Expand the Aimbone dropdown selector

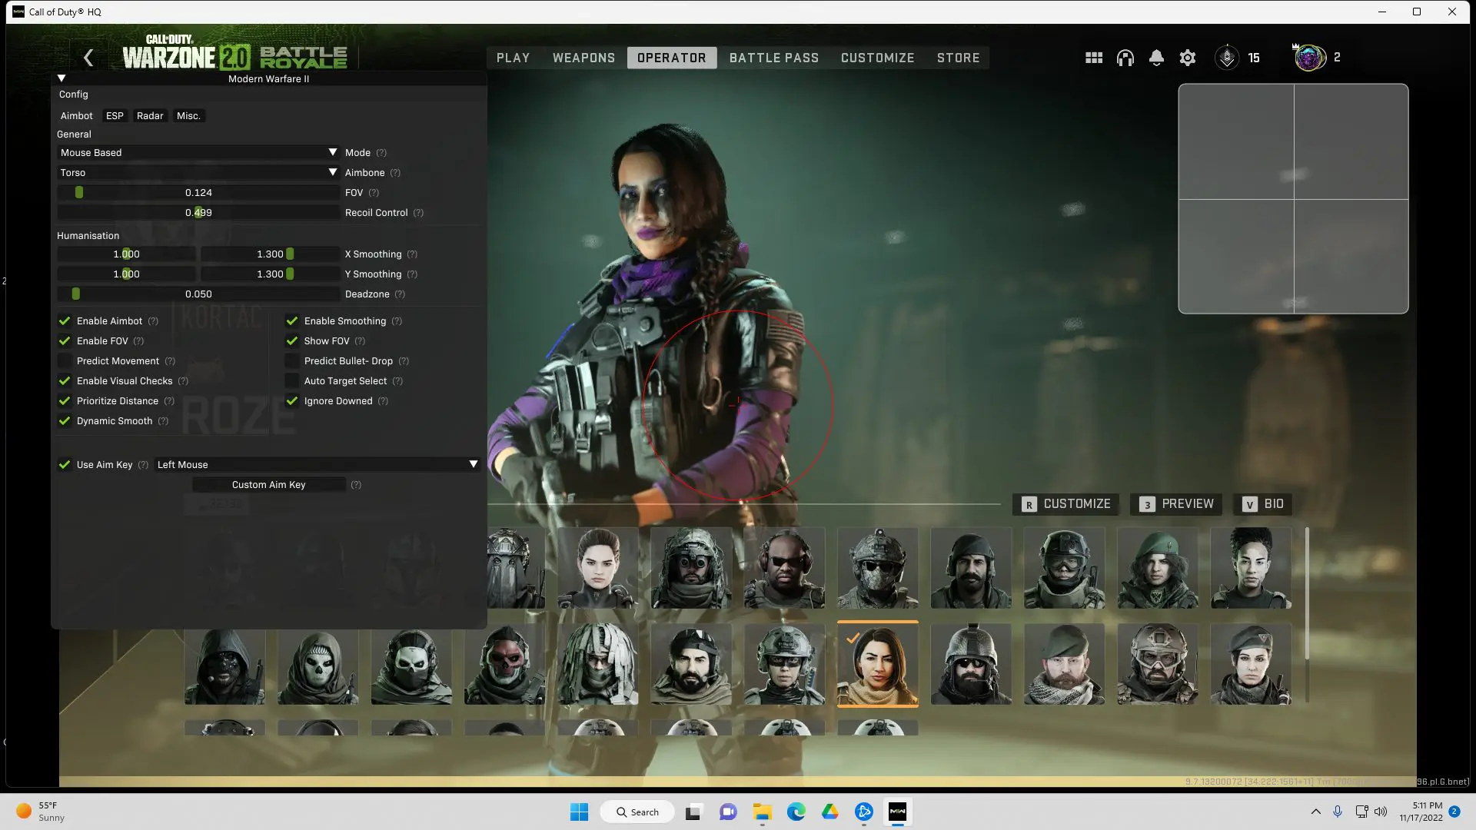334,172
